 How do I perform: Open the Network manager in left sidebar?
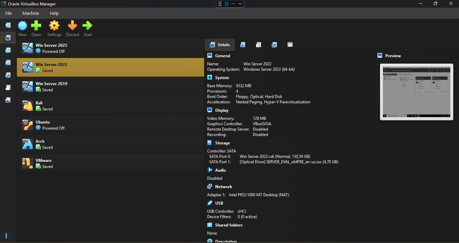[x=8, y=75]
